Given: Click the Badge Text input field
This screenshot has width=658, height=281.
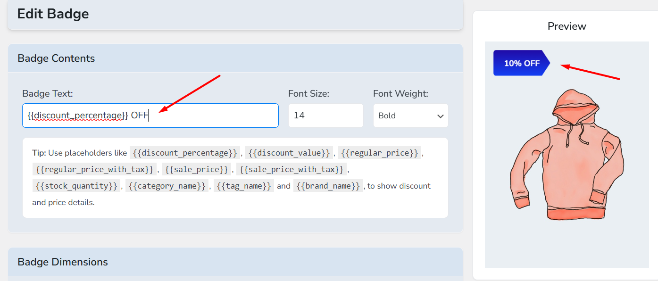Looking at the screenshot, I should [150, 116].
